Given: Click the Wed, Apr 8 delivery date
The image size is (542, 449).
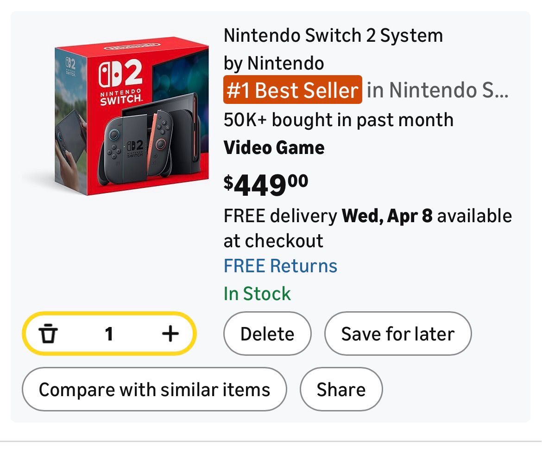Looking at the screenshot, I should pyautogui.click(x=387, y=216).
